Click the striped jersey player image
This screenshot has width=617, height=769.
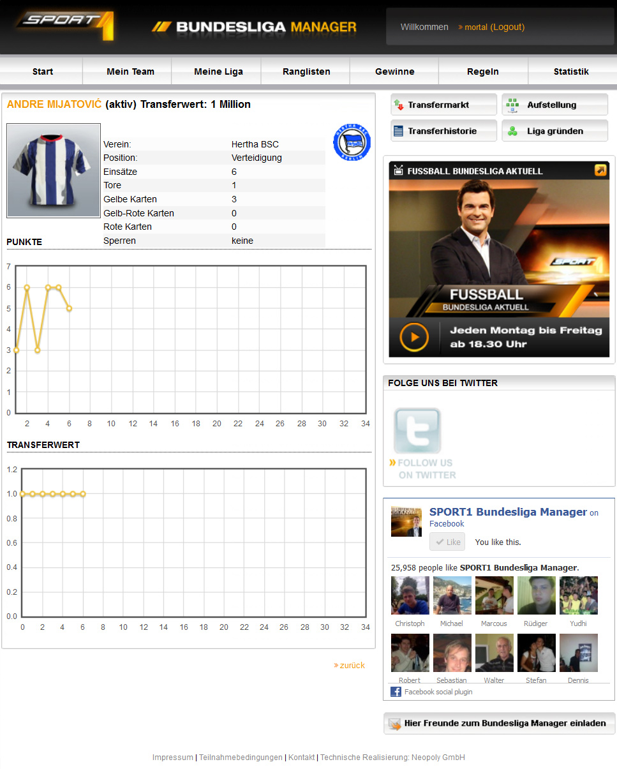point(54,170)
